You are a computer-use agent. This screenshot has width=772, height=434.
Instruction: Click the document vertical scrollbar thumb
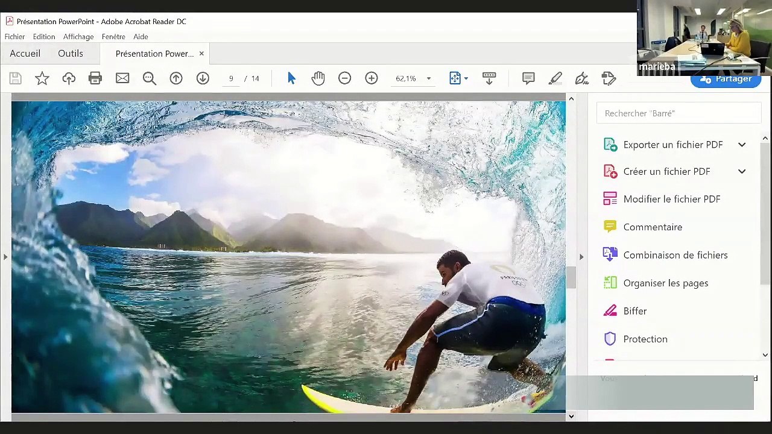pyautogui.click(x=571, y=277)
